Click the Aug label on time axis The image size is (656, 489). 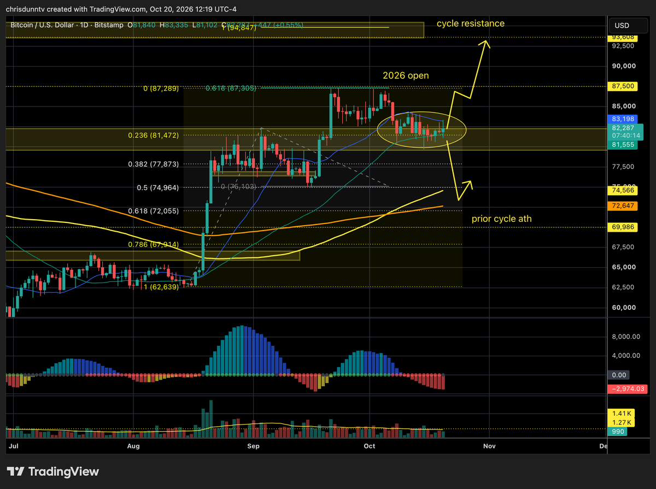point(133,446)
